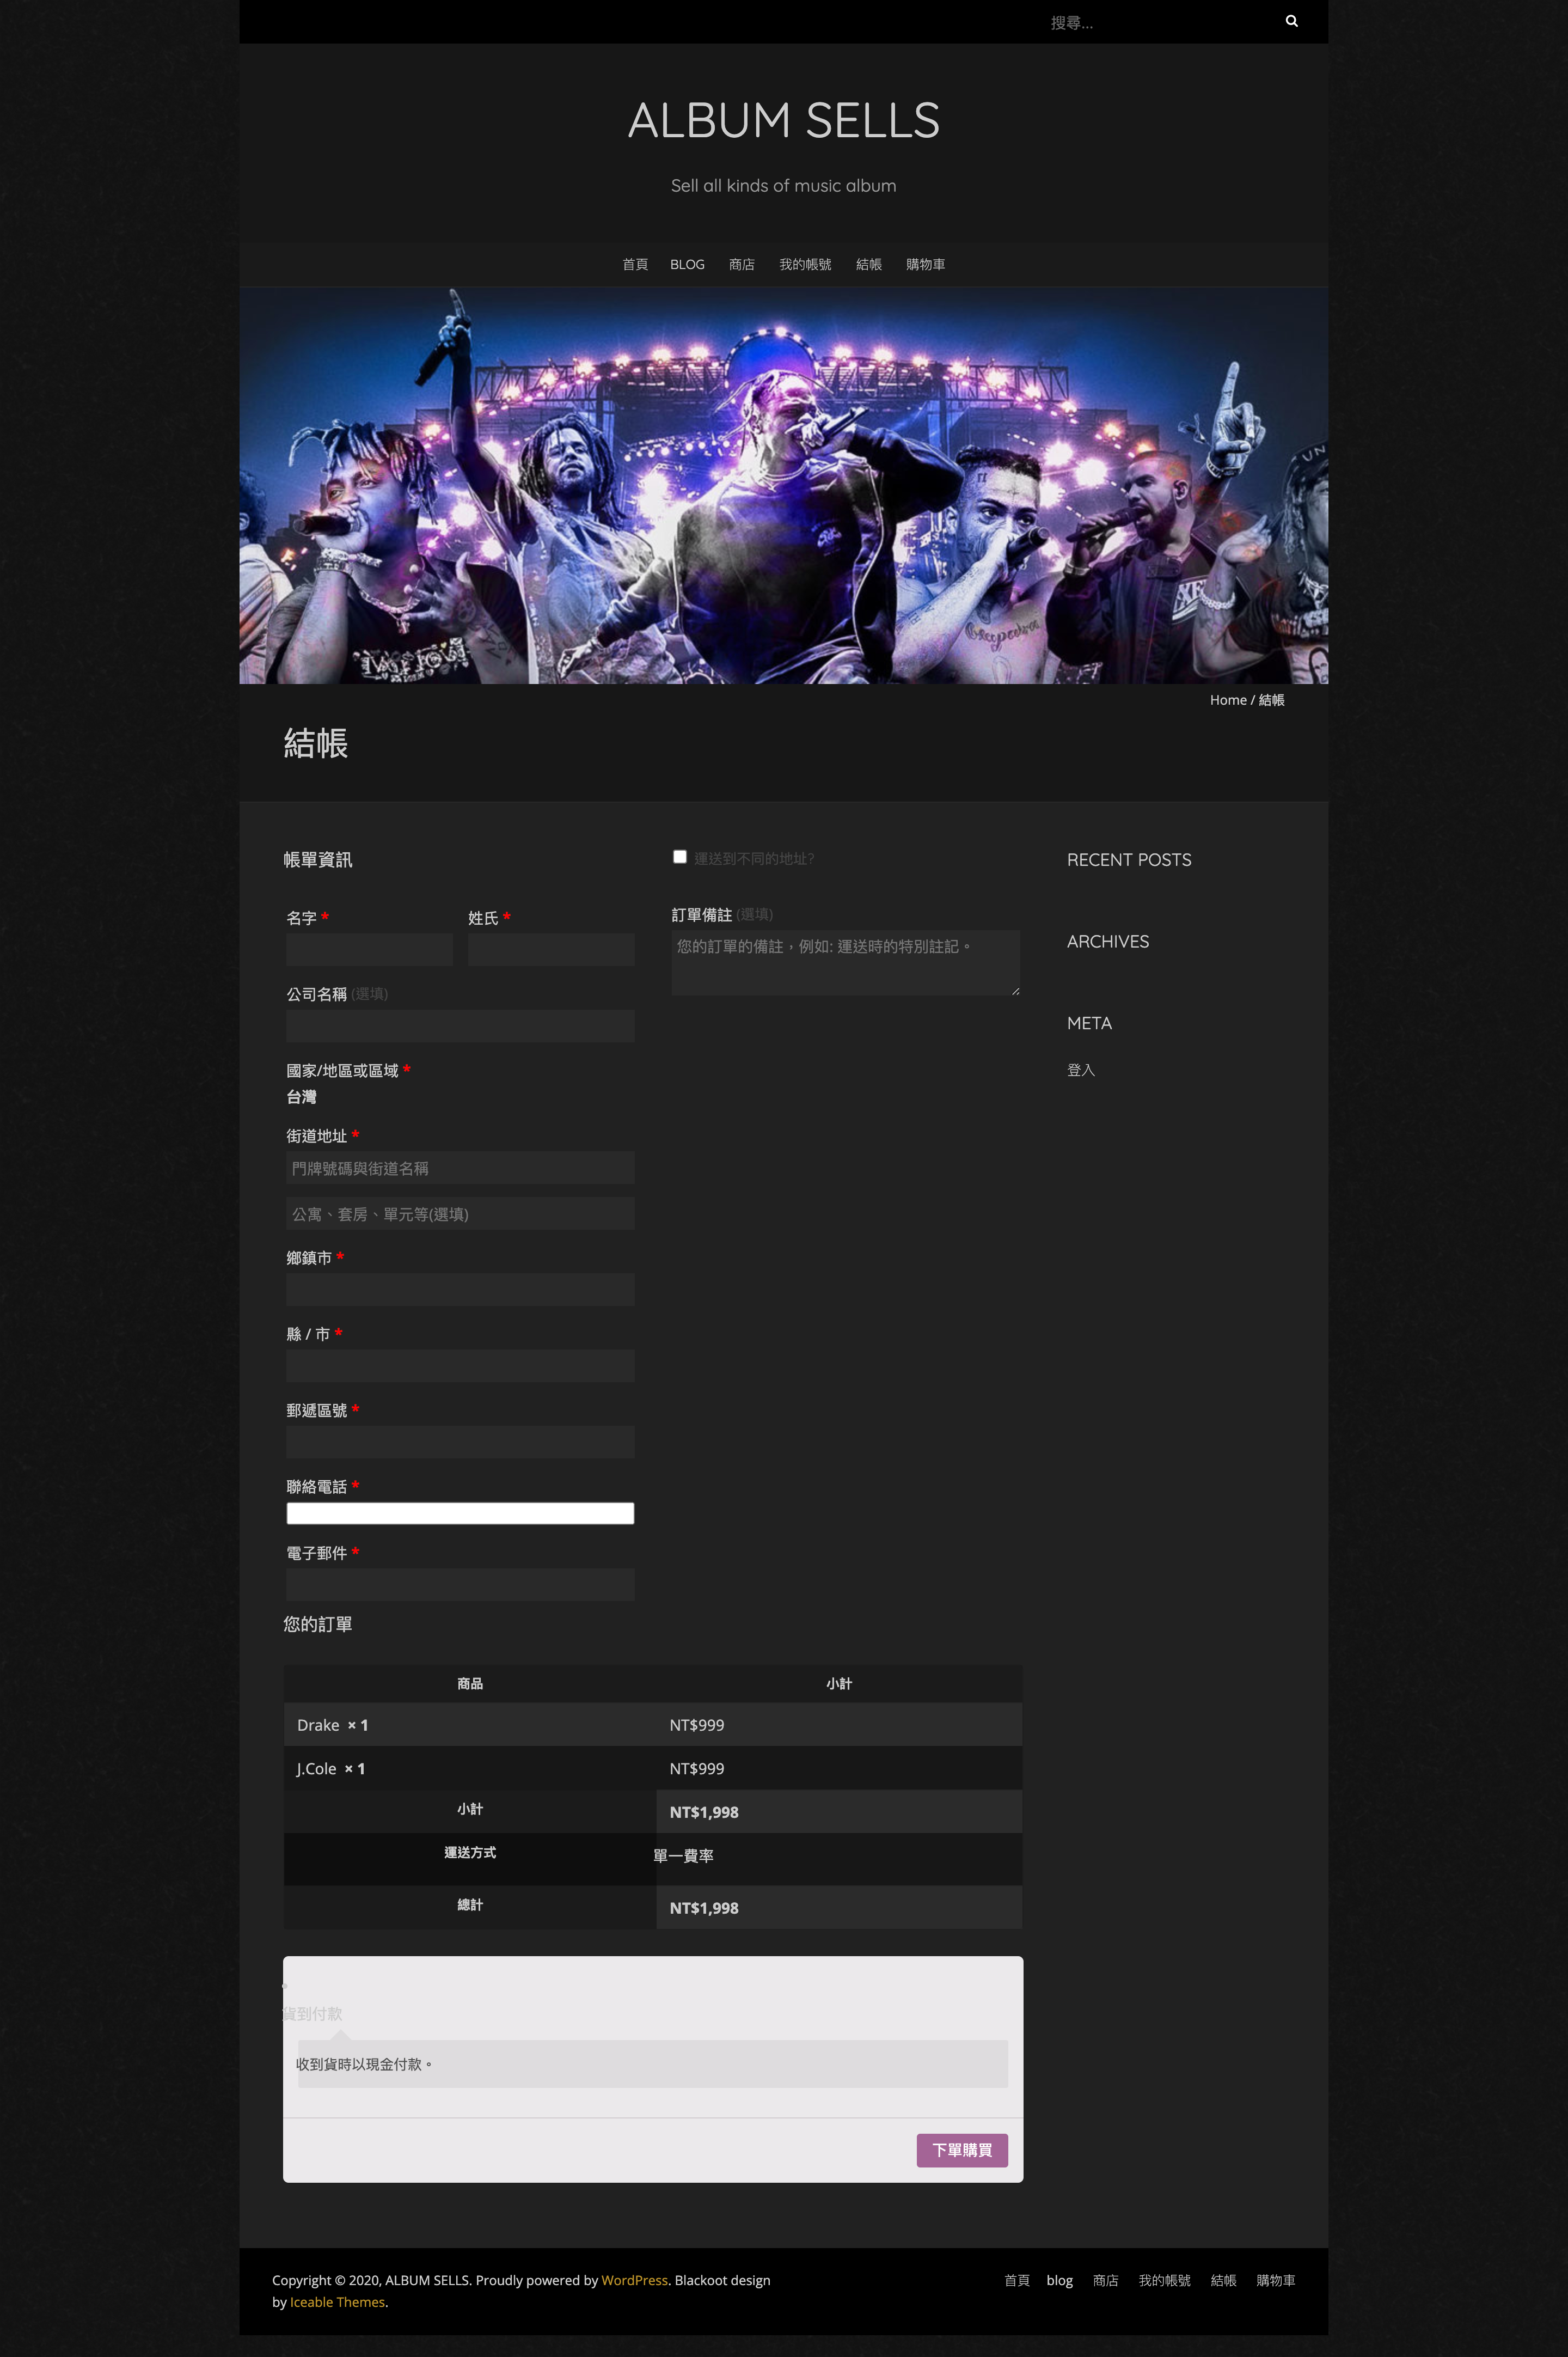The height and width of the screenshot is (2357, 1568).
Task: Click the 訂單備註 order notes textarea
Action: coord(845,963)
